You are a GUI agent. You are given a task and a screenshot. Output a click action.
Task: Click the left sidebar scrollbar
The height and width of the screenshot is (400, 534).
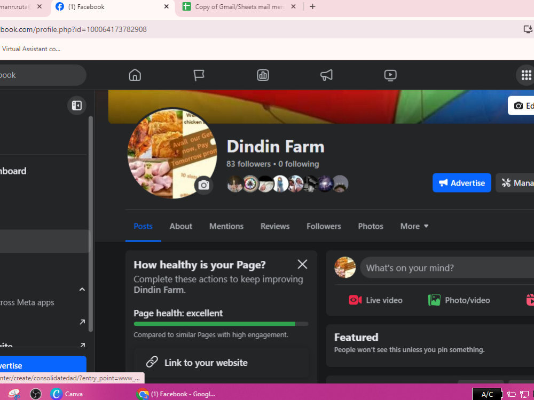pyautogui.click(x=91, y=224)
